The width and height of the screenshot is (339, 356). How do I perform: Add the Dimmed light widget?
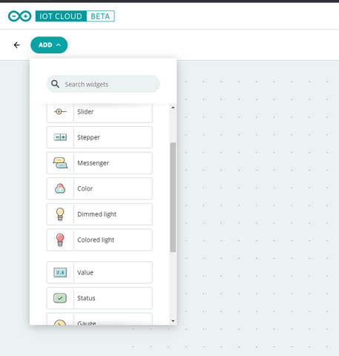(99, 214)
